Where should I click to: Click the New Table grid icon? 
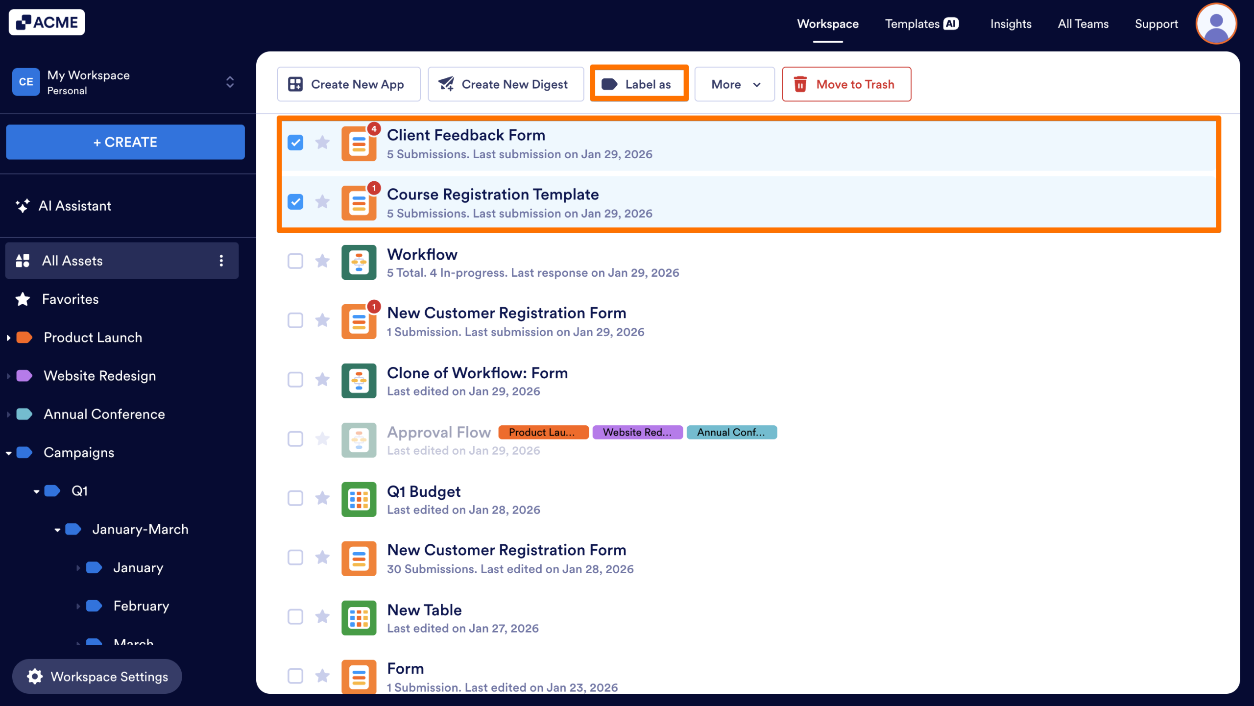359,618
